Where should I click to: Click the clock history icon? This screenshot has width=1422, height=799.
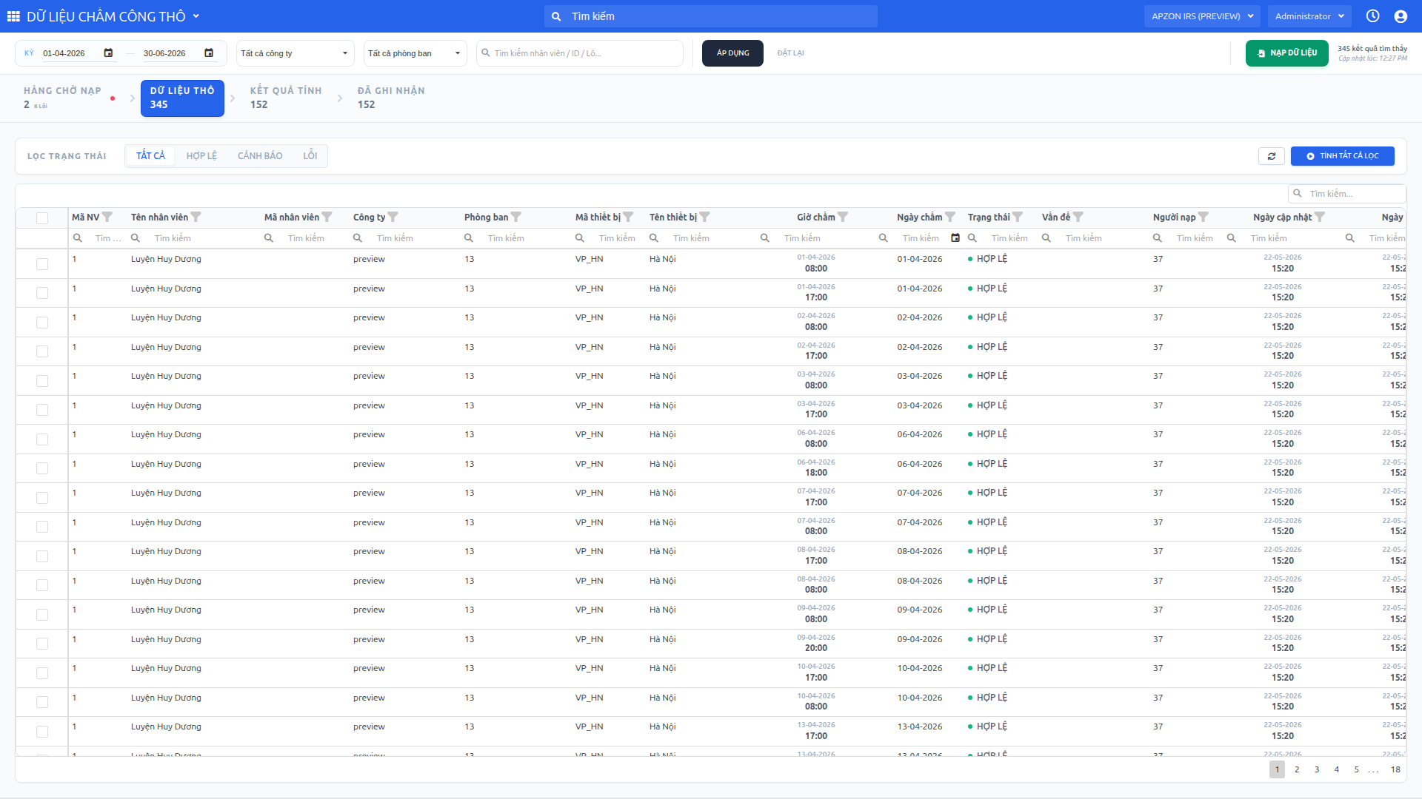(x=1372, y=16)
